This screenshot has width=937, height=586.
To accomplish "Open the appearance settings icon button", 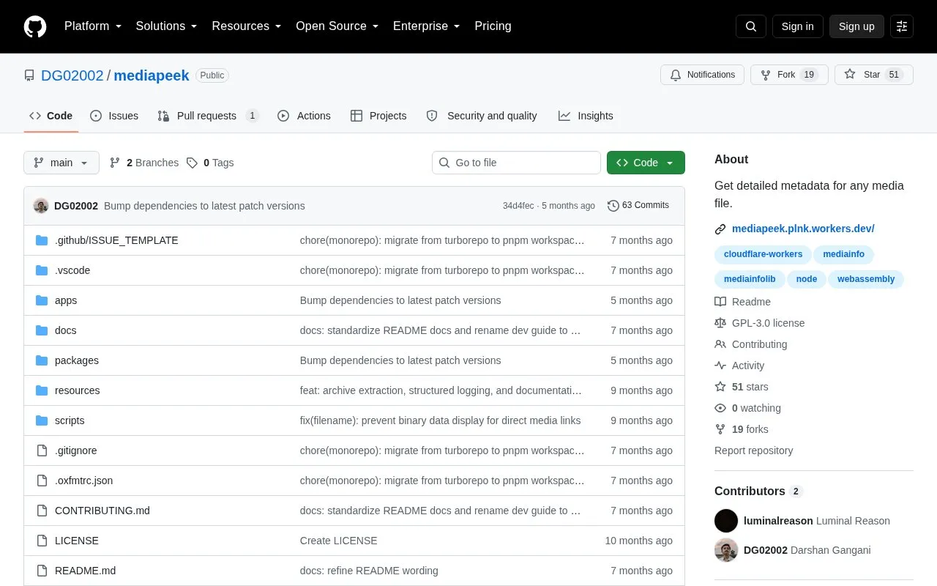I will click(902, 26).
